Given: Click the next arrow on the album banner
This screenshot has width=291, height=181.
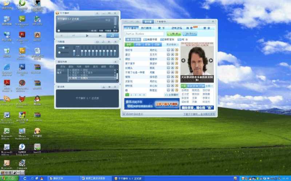Looking at the screenshot, I should coord(211,60).
